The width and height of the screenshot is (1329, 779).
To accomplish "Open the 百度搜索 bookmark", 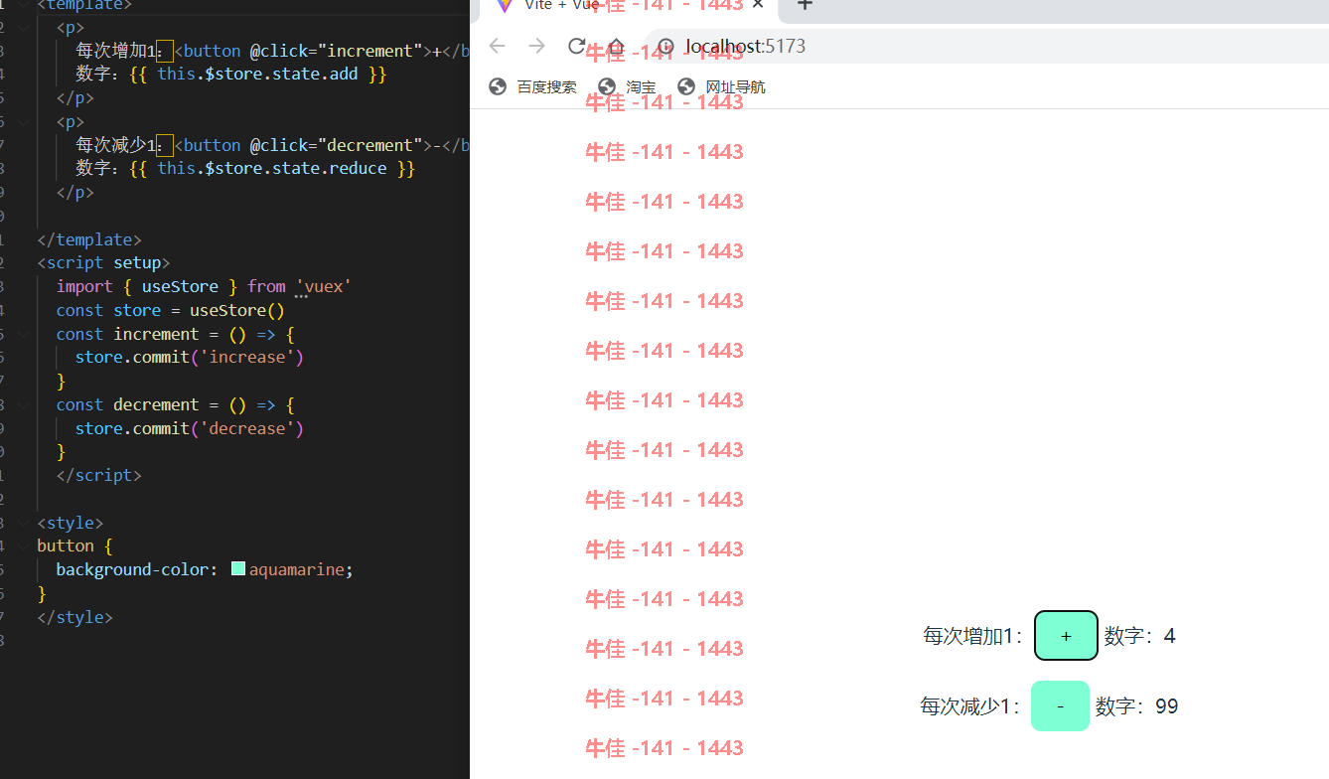I will click(x=533, y=86).
